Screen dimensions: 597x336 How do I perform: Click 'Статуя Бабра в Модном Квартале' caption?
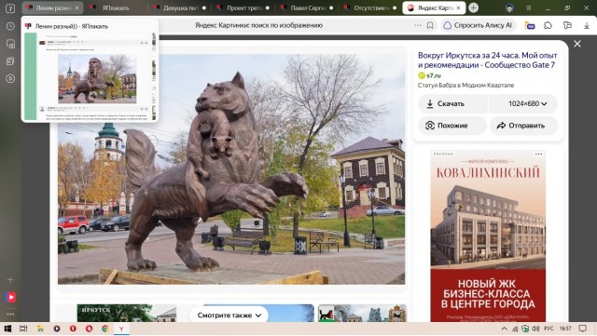coord(465,85)
